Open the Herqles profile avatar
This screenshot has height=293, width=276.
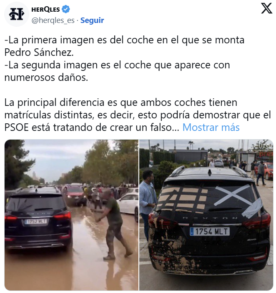[17, 14]
